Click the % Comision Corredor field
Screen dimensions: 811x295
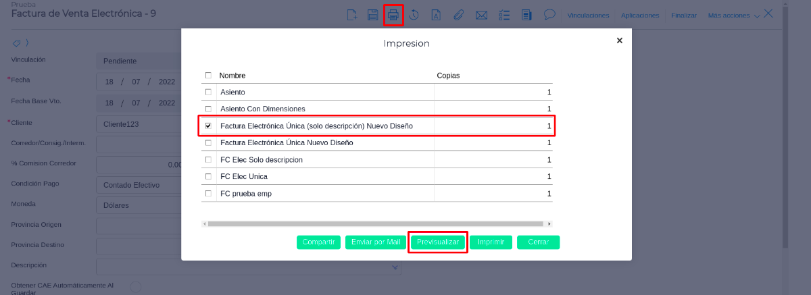coord(139,164)
